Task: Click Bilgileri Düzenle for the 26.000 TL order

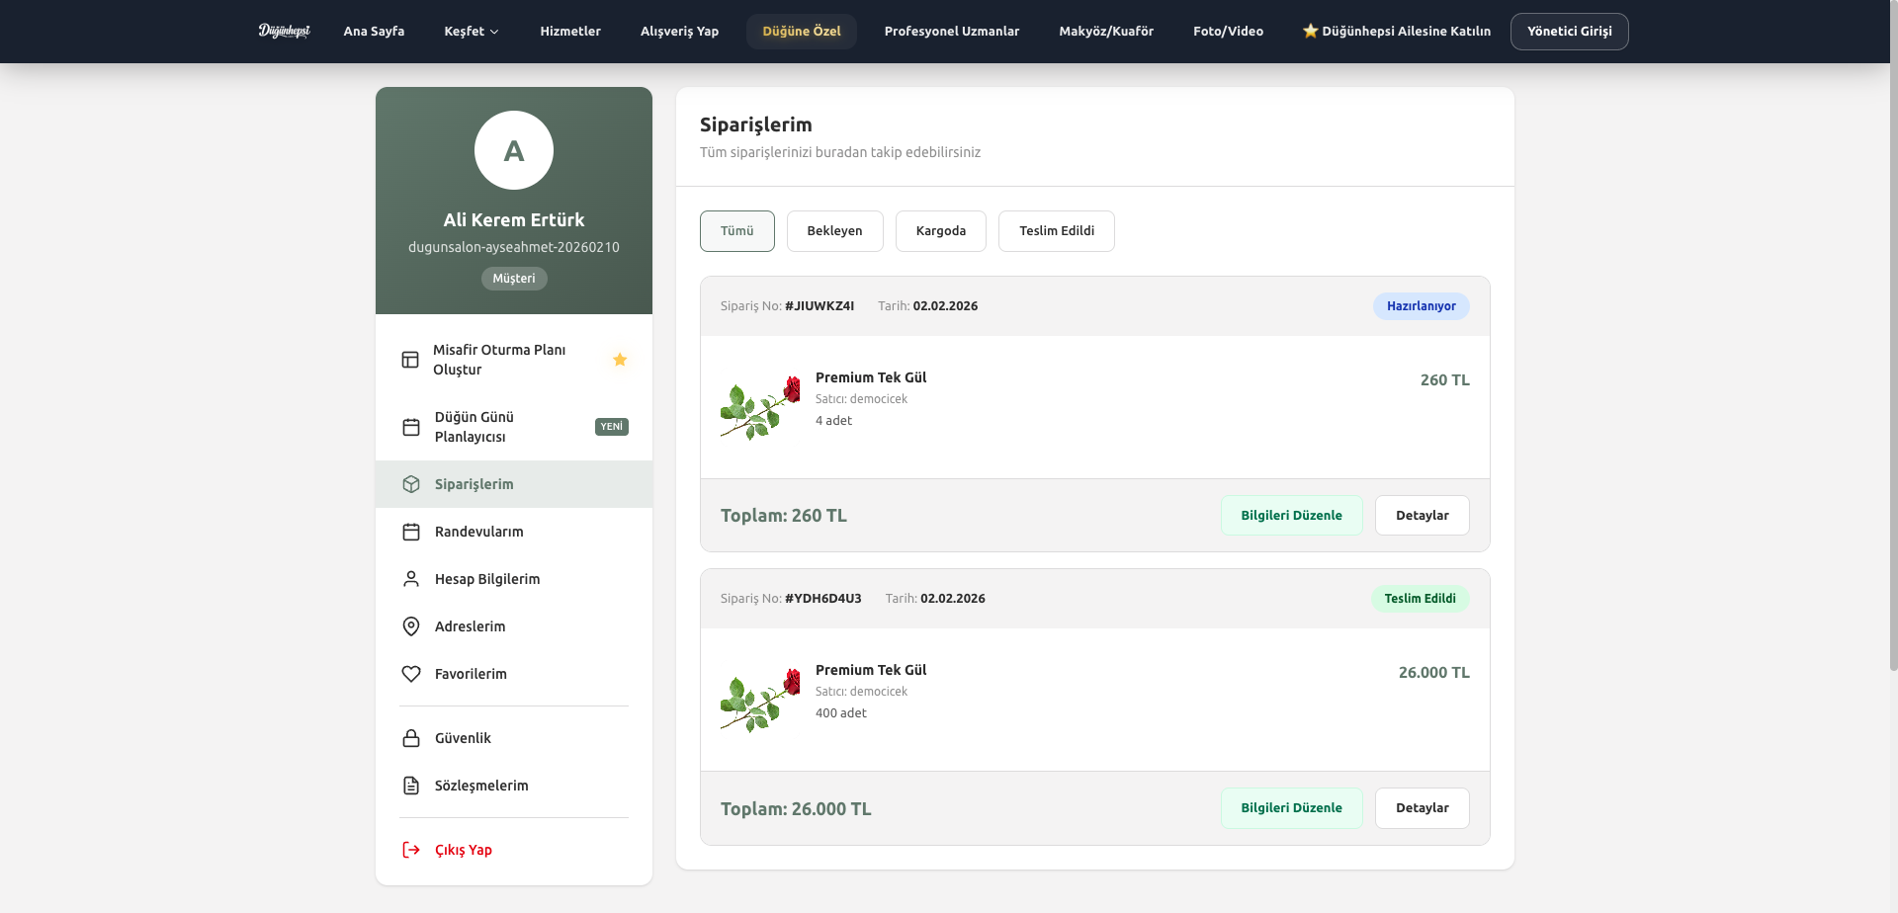Action: tap(1291, 808)
